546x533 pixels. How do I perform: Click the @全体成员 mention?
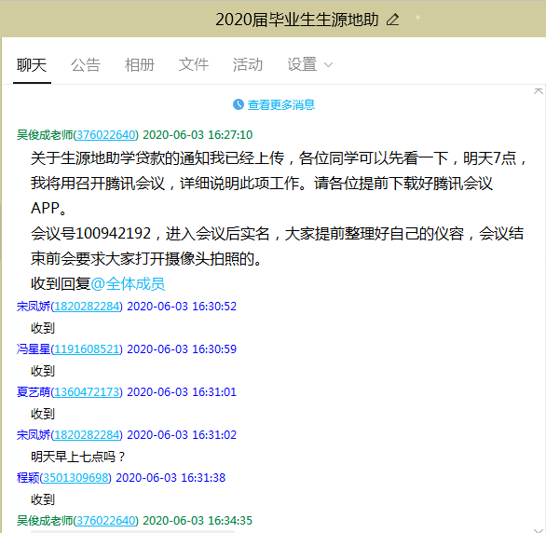tap(128, 283)
